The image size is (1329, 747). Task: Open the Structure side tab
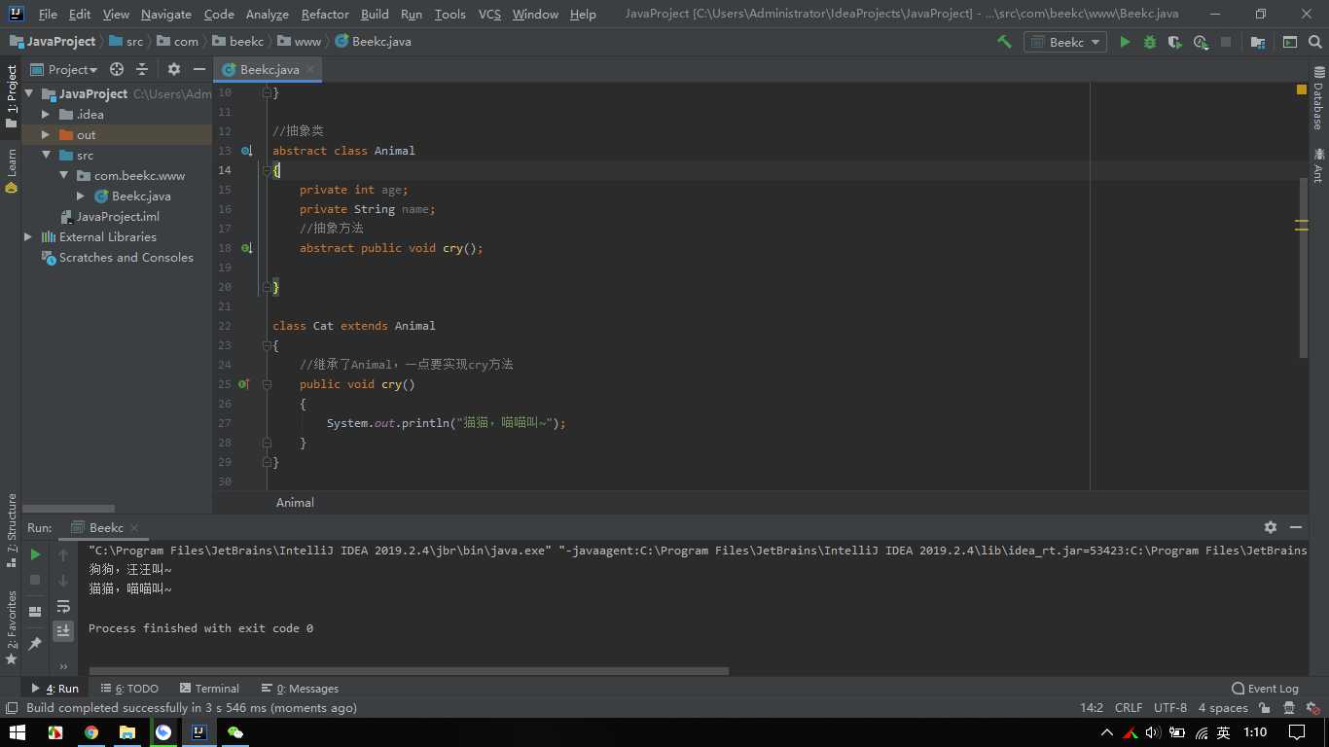tap(12, 530)
